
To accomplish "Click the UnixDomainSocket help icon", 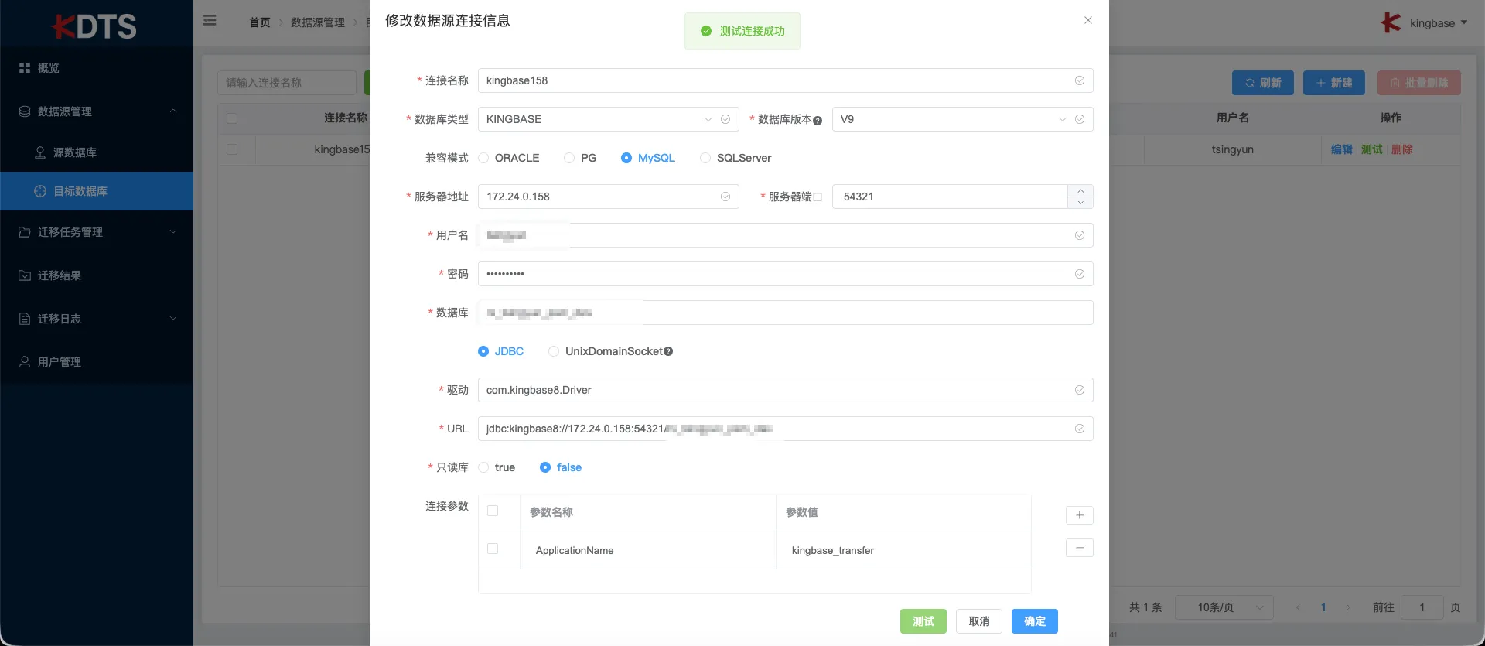I will [668, 351].
